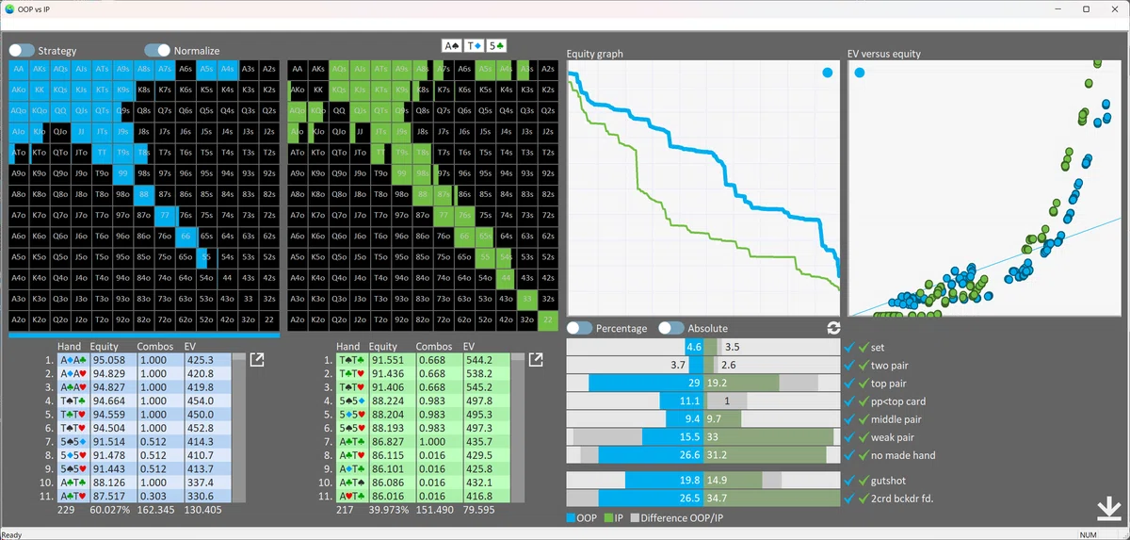Click the EV versus equity title
The width and height of the screenshot is (1130, 540).
pyautogui.click(x=884, y=55)
